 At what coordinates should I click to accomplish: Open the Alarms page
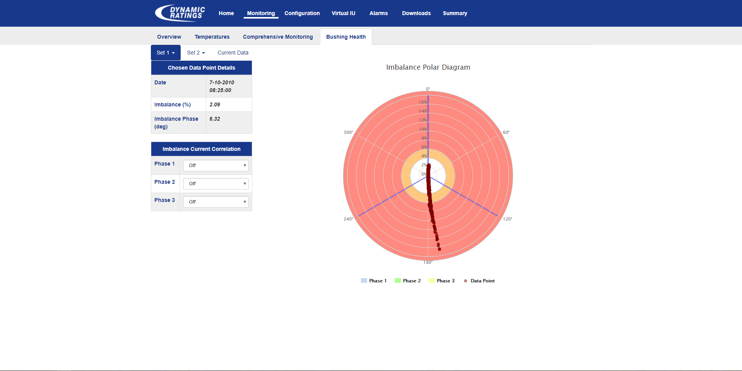(x=378, y=13)
